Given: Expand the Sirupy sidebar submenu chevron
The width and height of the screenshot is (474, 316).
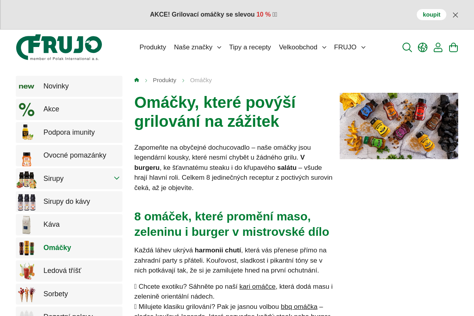Looking at the screenshot, I should [117, 178].
